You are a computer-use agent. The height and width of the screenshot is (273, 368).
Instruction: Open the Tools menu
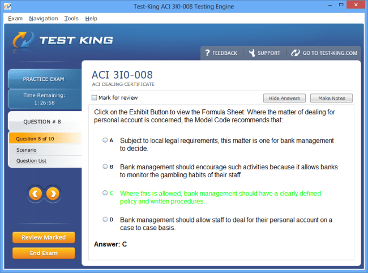[x=71, y=18]
